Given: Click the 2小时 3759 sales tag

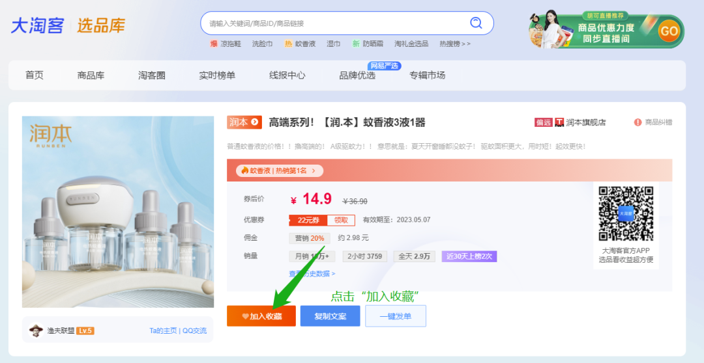Looking at the screenshot, I should click(x=364, y=256).
